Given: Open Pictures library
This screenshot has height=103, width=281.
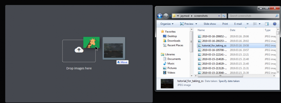Looking at the screenshot, I should pyautogui.click(x=172, y=68).
